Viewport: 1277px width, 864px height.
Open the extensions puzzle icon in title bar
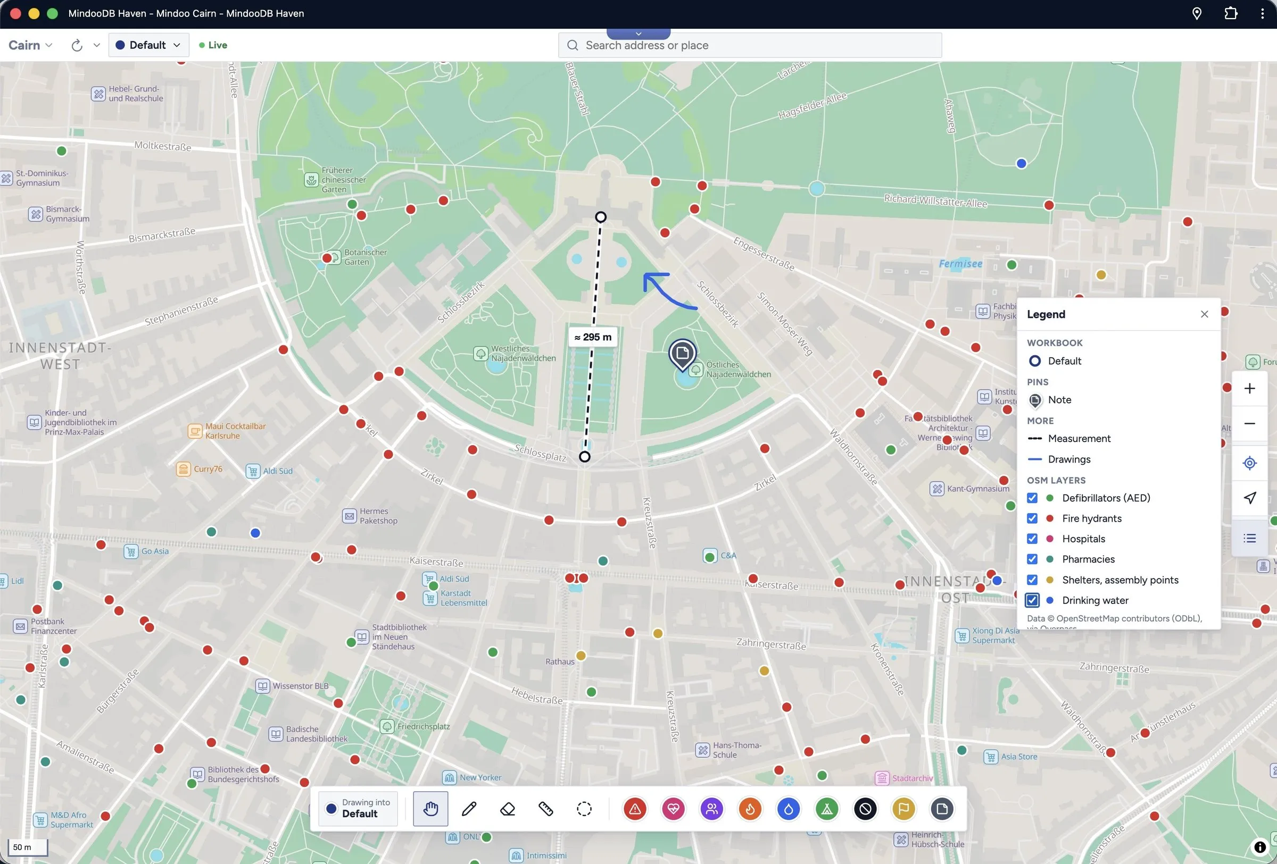(x=1231, y=14)
